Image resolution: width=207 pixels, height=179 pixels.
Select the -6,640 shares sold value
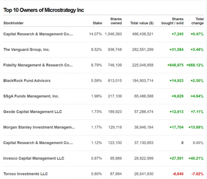tap(178, 174)
